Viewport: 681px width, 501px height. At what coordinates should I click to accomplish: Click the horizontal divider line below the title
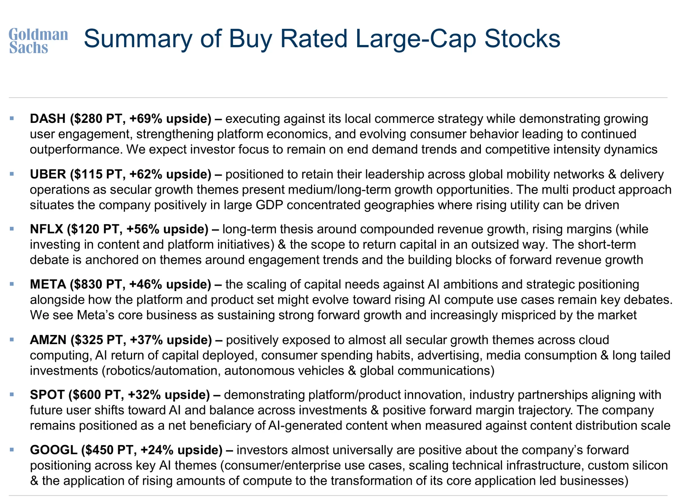pyautogui.click(x=338, y=98)
